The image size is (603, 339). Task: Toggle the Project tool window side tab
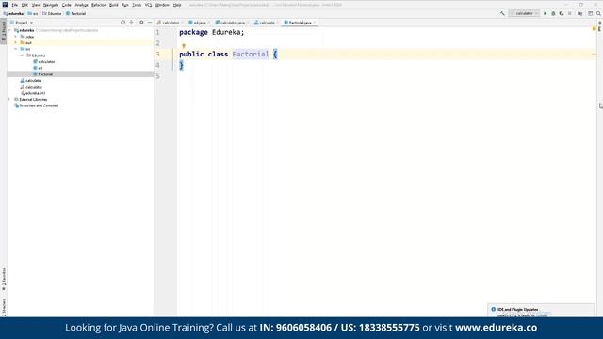point(4,31)
